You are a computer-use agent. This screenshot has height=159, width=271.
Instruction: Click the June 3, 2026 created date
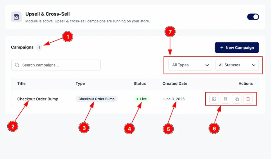pyautogui.click(x=174, y=99)
